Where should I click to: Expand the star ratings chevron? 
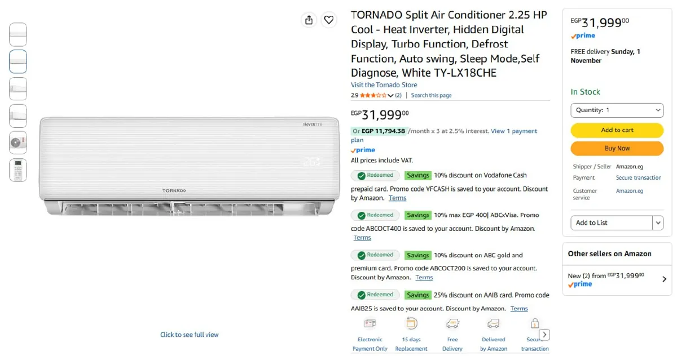pyautogui.click(x=390, y=96)
